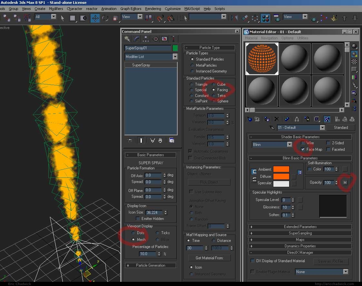Click the Specular color swatch
362x286 pixels.
tap(281, 184)
